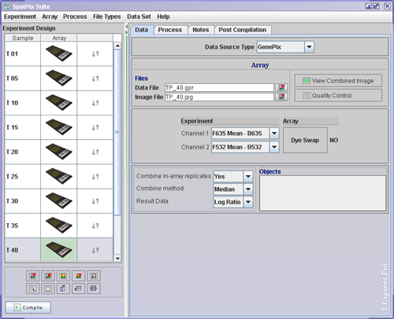Screen dimensions: 394x319
Task: Browse for the Data File TP_40.gpr
Action: [x=281, y=87]
